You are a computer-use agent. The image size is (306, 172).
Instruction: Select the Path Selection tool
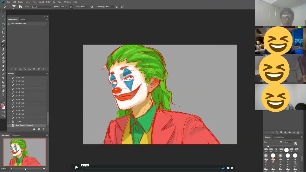3,82
